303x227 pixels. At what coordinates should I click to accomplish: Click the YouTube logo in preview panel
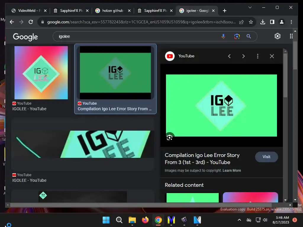[x=170, y=56]
